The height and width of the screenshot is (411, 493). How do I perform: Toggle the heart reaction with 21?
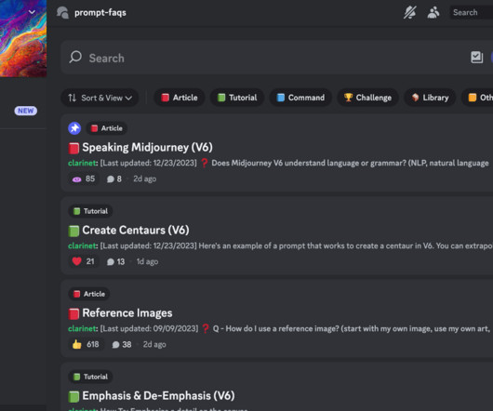tap(84, 261)
